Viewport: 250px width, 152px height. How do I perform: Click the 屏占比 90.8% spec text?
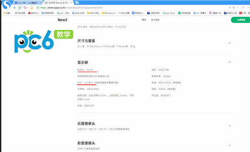85,70
